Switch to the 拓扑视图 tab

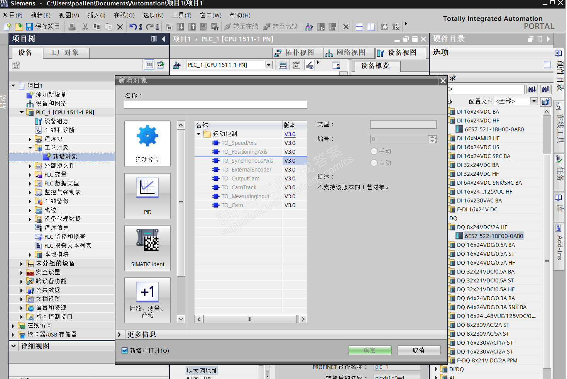click(298, 53)
